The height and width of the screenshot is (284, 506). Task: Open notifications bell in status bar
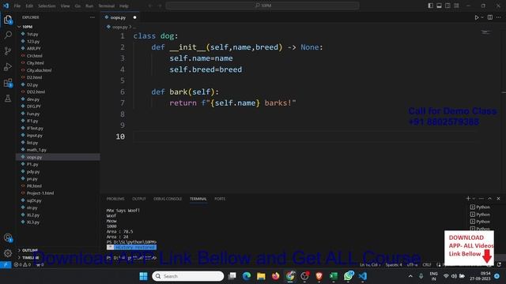(499, 265)
